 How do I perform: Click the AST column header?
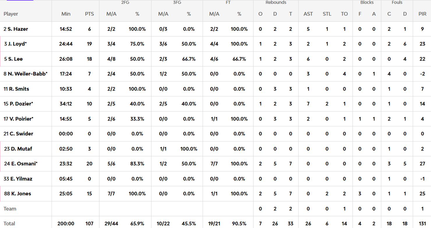308,14
